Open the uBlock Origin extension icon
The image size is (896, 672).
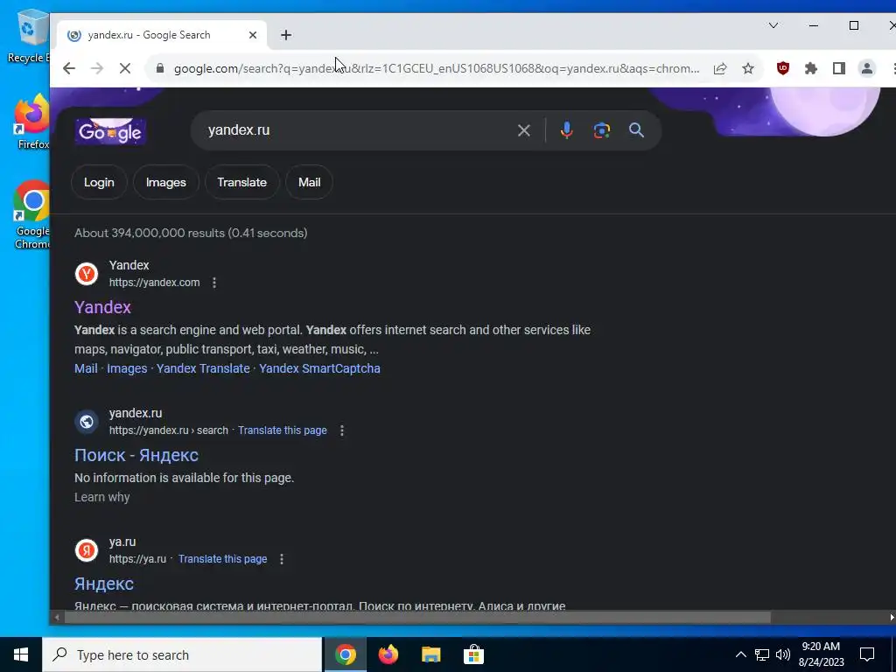click(783, 68)
